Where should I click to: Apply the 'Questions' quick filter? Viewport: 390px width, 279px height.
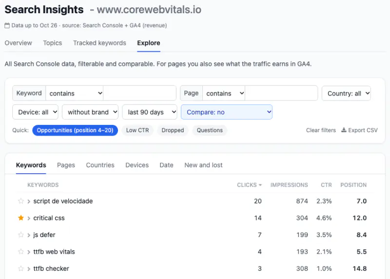coord(210,130)
